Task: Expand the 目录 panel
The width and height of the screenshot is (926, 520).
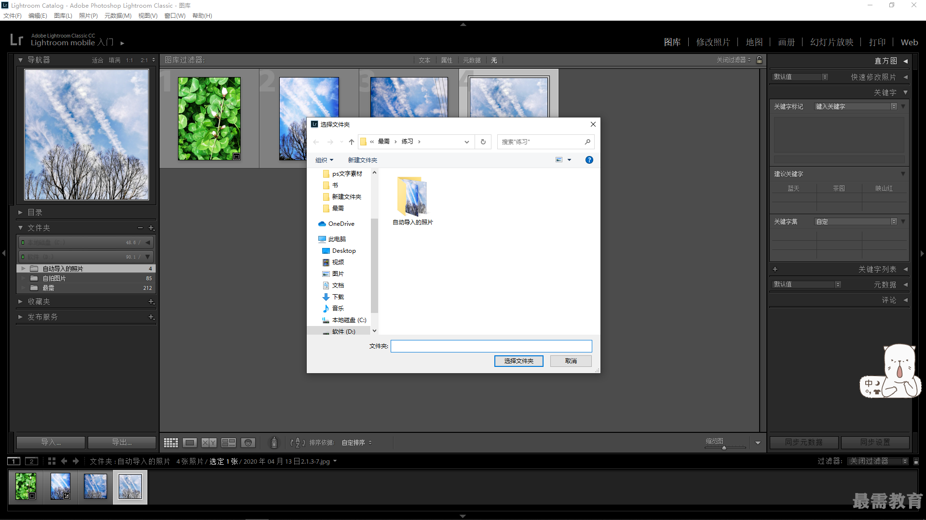Action: 21,212
